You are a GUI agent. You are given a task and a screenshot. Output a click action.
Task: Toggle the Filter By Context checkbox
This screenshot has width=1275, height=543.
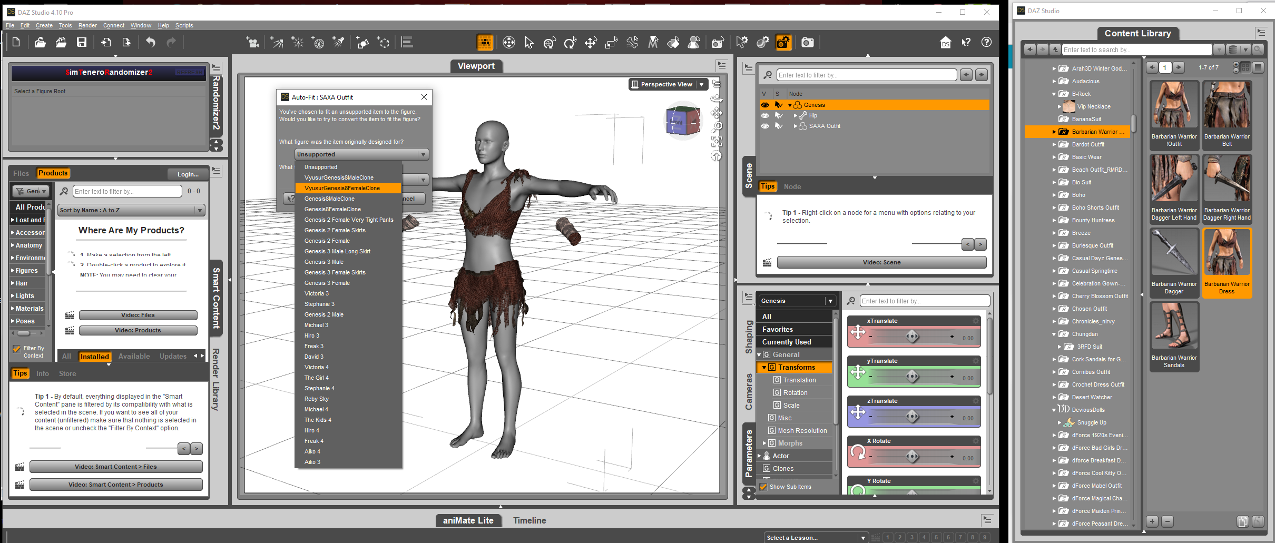17,349
